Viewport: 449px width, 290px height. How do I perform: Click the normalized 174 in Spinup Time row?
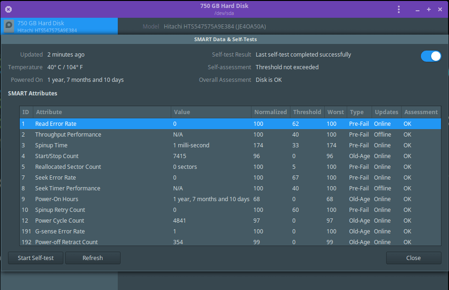[259, 145]
